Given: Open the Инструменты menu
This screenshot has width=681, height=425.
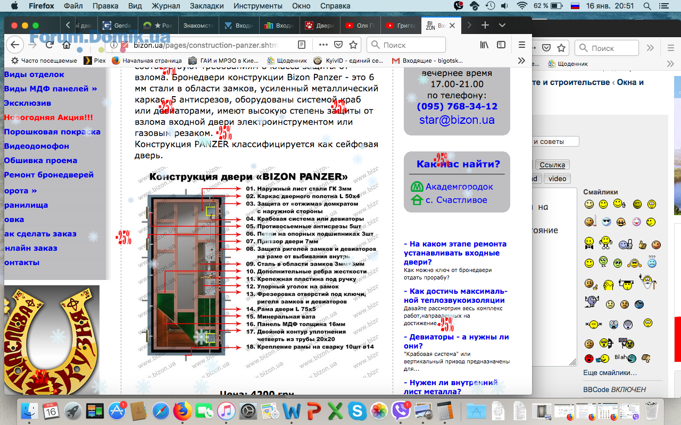Looking at the screenshot, I should coord(258,6).
